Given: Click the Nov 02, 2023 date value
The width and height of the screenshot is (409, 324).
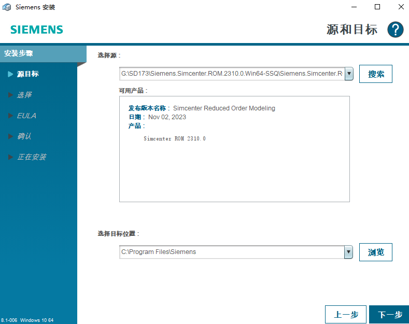Looking at the screenshot, I should click(167, 117).
